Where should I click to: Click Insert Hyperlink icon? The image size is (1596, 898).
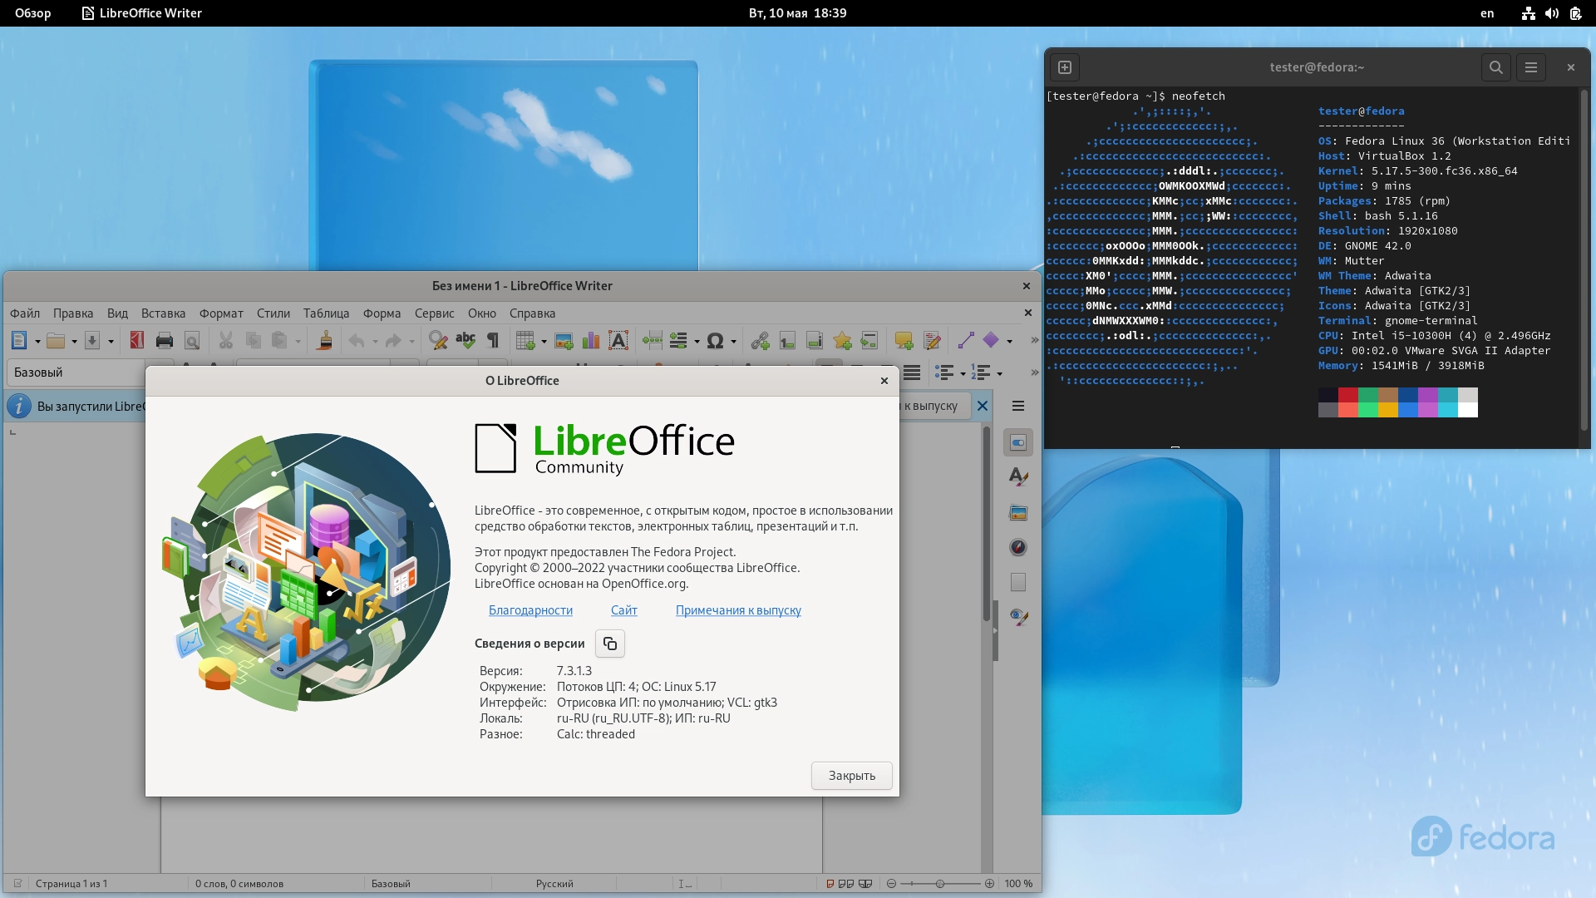(760, 341)
